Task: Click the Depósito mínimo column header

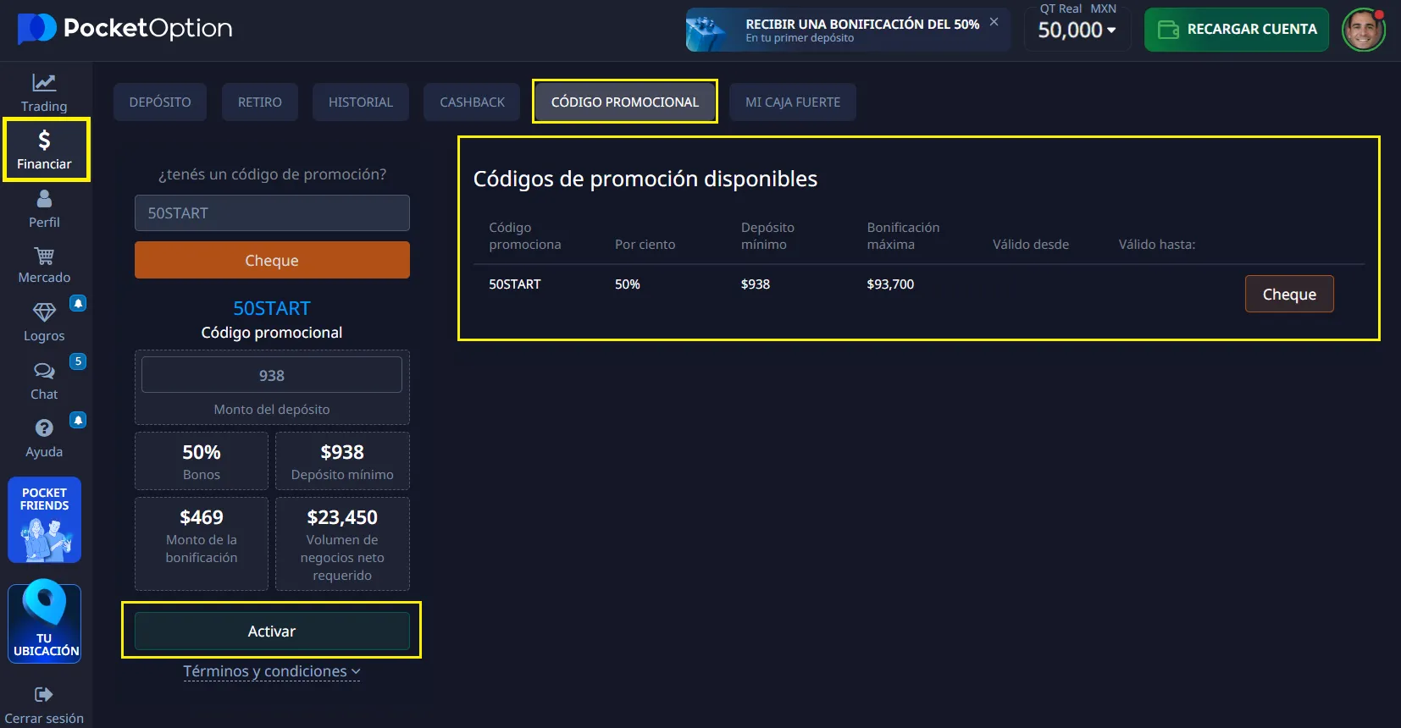Action: pos(767,236)
